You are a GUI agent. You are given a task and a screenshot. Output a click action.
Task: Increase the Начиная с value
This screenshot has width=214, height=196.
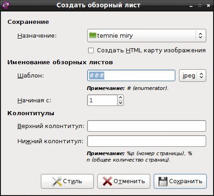point(121,97)
